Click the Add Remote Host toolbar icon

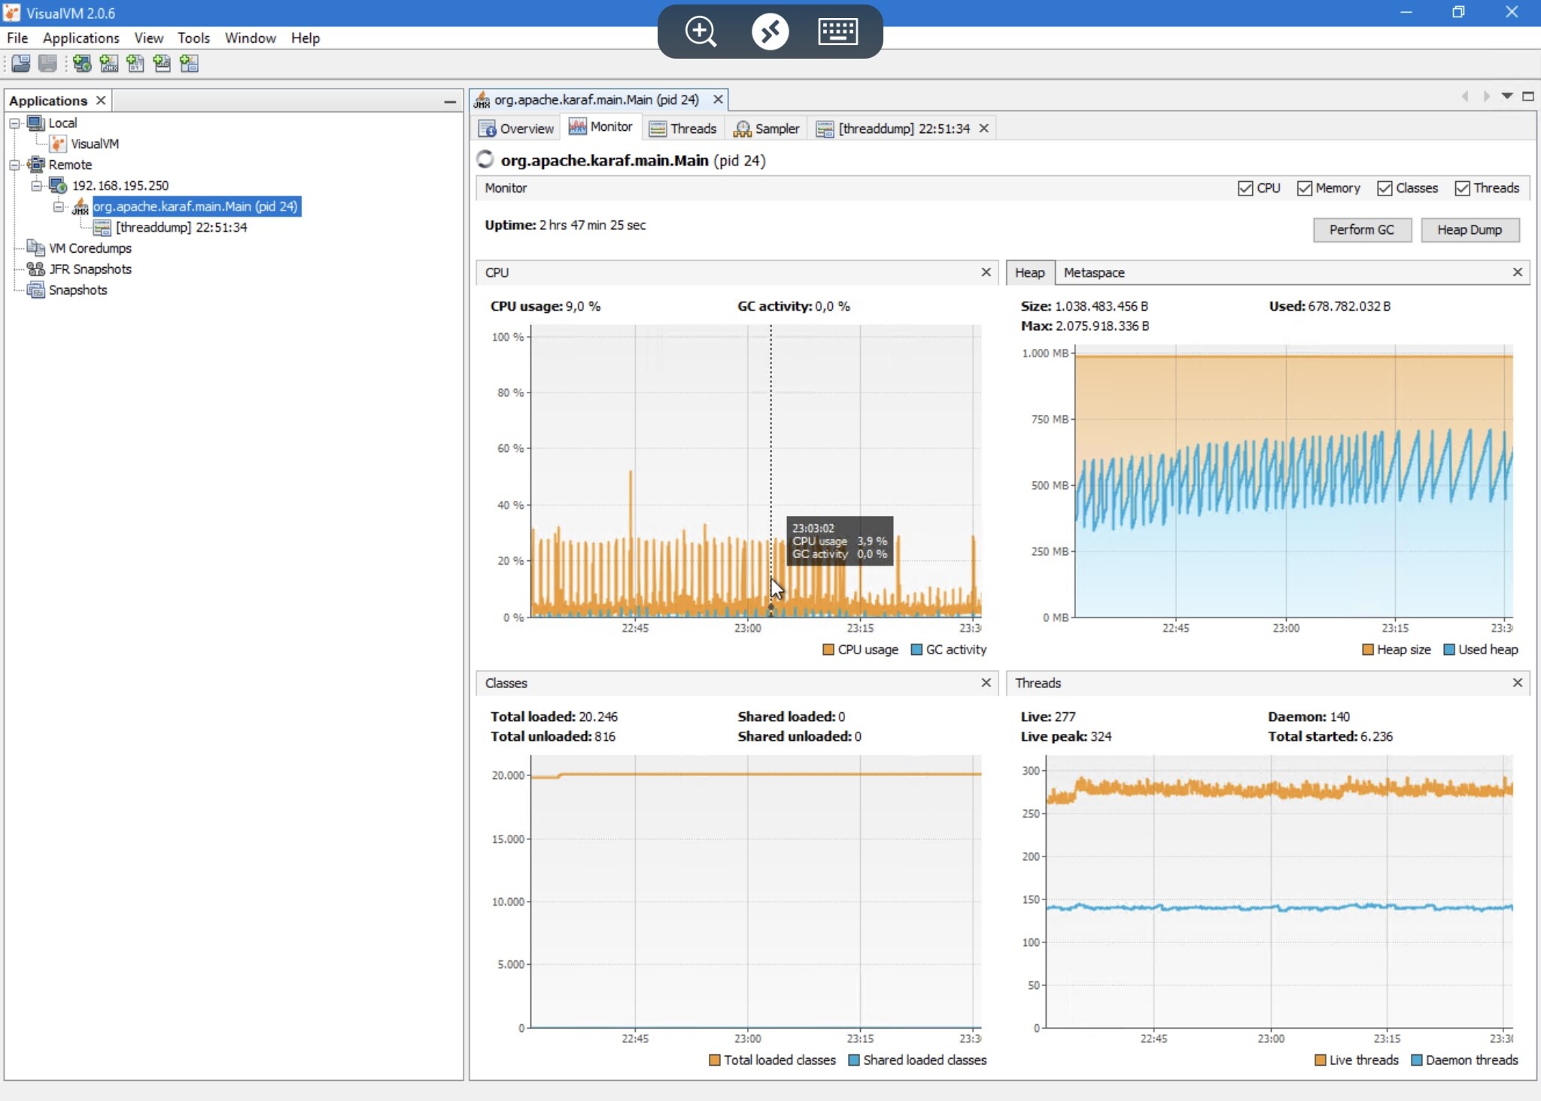click(x=82, y=64)
